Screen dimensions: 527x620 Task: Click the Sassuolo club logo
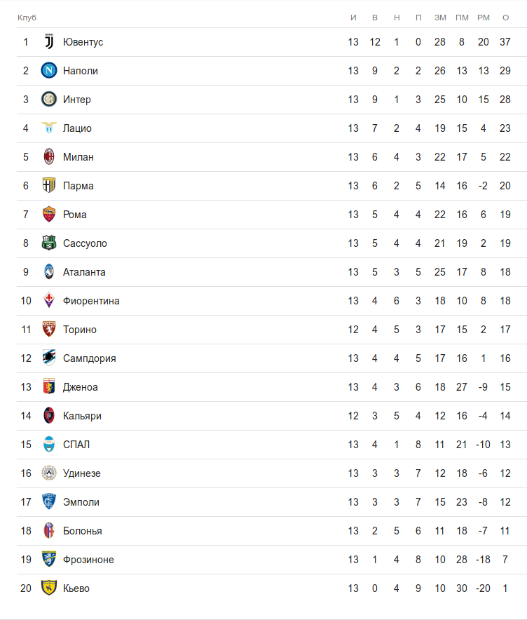[48, 243]
